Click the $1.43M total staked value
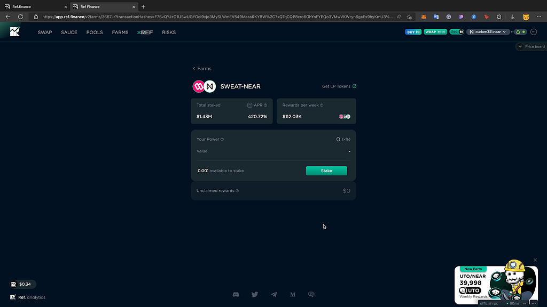The width and height of the screenshot is (547, 307). [x=204, y=117]
